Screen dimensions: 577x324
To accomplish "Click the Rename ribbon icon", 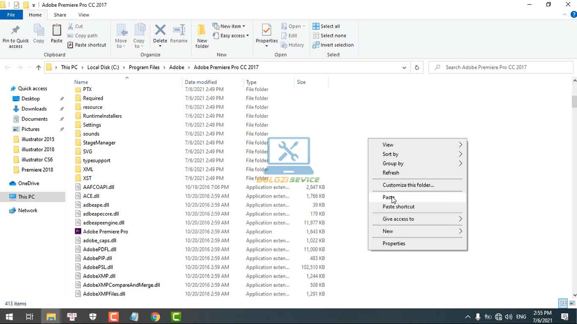I will point(179,35).
